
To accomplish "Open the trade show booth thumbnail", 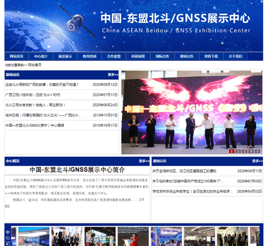I will tap(100, 237).
